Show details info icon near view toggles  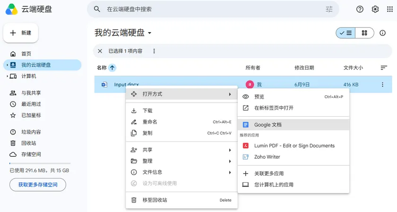(382, 33)
